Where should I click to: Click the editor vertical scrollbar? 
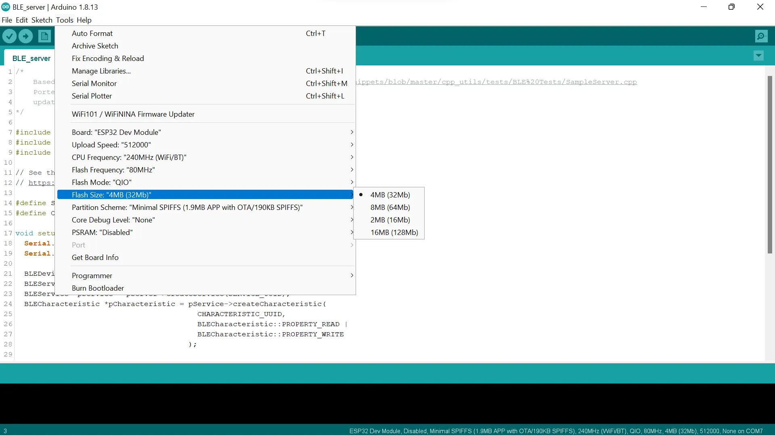point(770,165)
